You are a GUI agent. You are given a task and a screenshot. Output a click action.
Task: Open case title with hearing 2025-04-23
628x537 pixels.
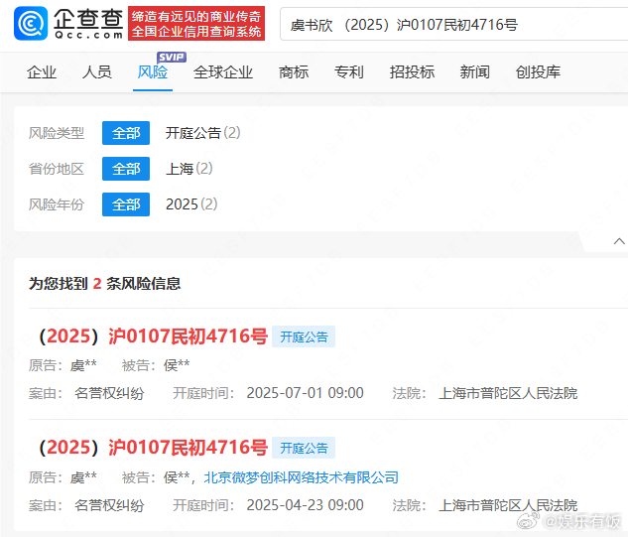pos(153,448)
